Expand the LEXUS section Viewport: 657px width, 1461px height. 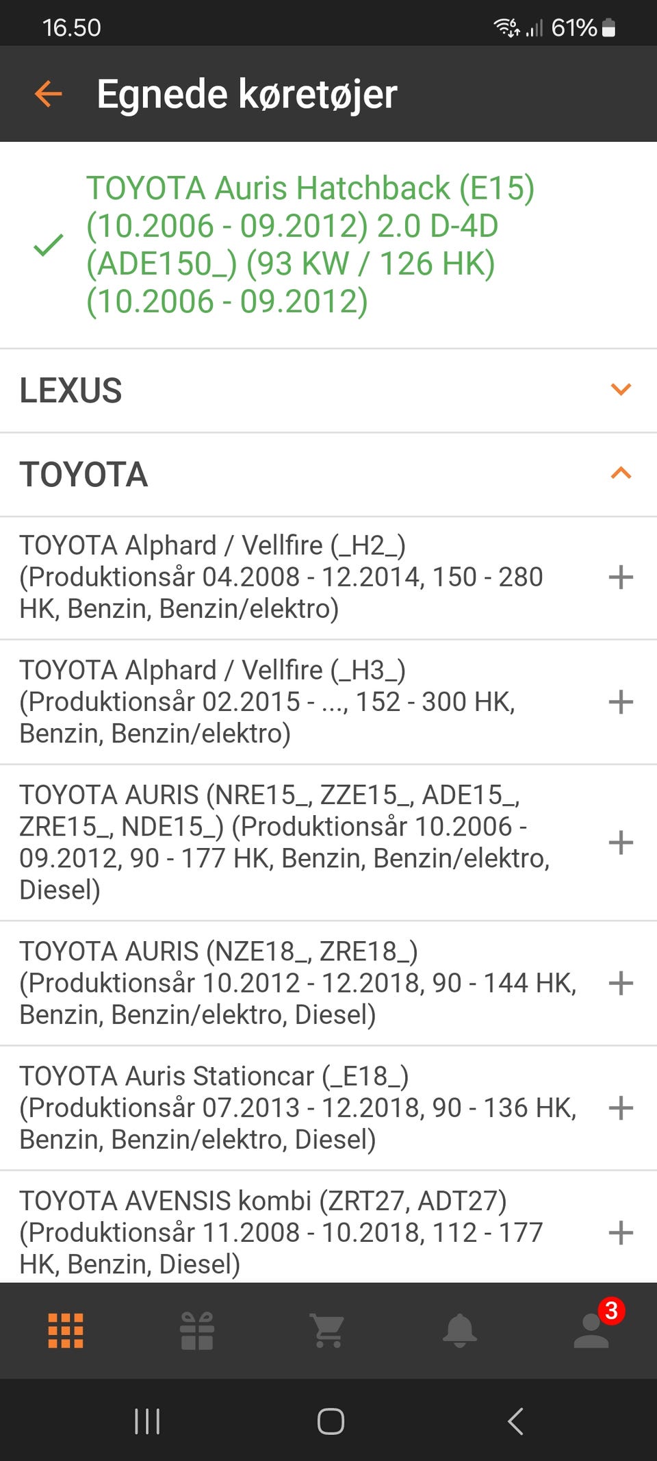pos(621,390)
